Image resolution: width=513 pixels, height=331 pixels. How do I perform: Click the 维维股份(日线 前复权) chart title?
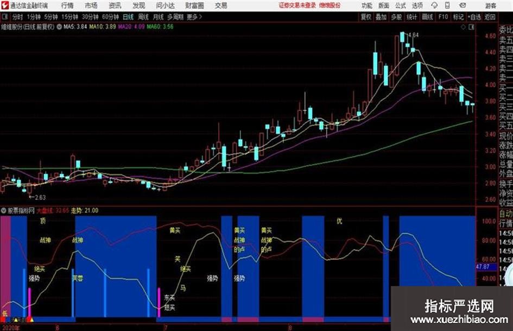point(28,27)
